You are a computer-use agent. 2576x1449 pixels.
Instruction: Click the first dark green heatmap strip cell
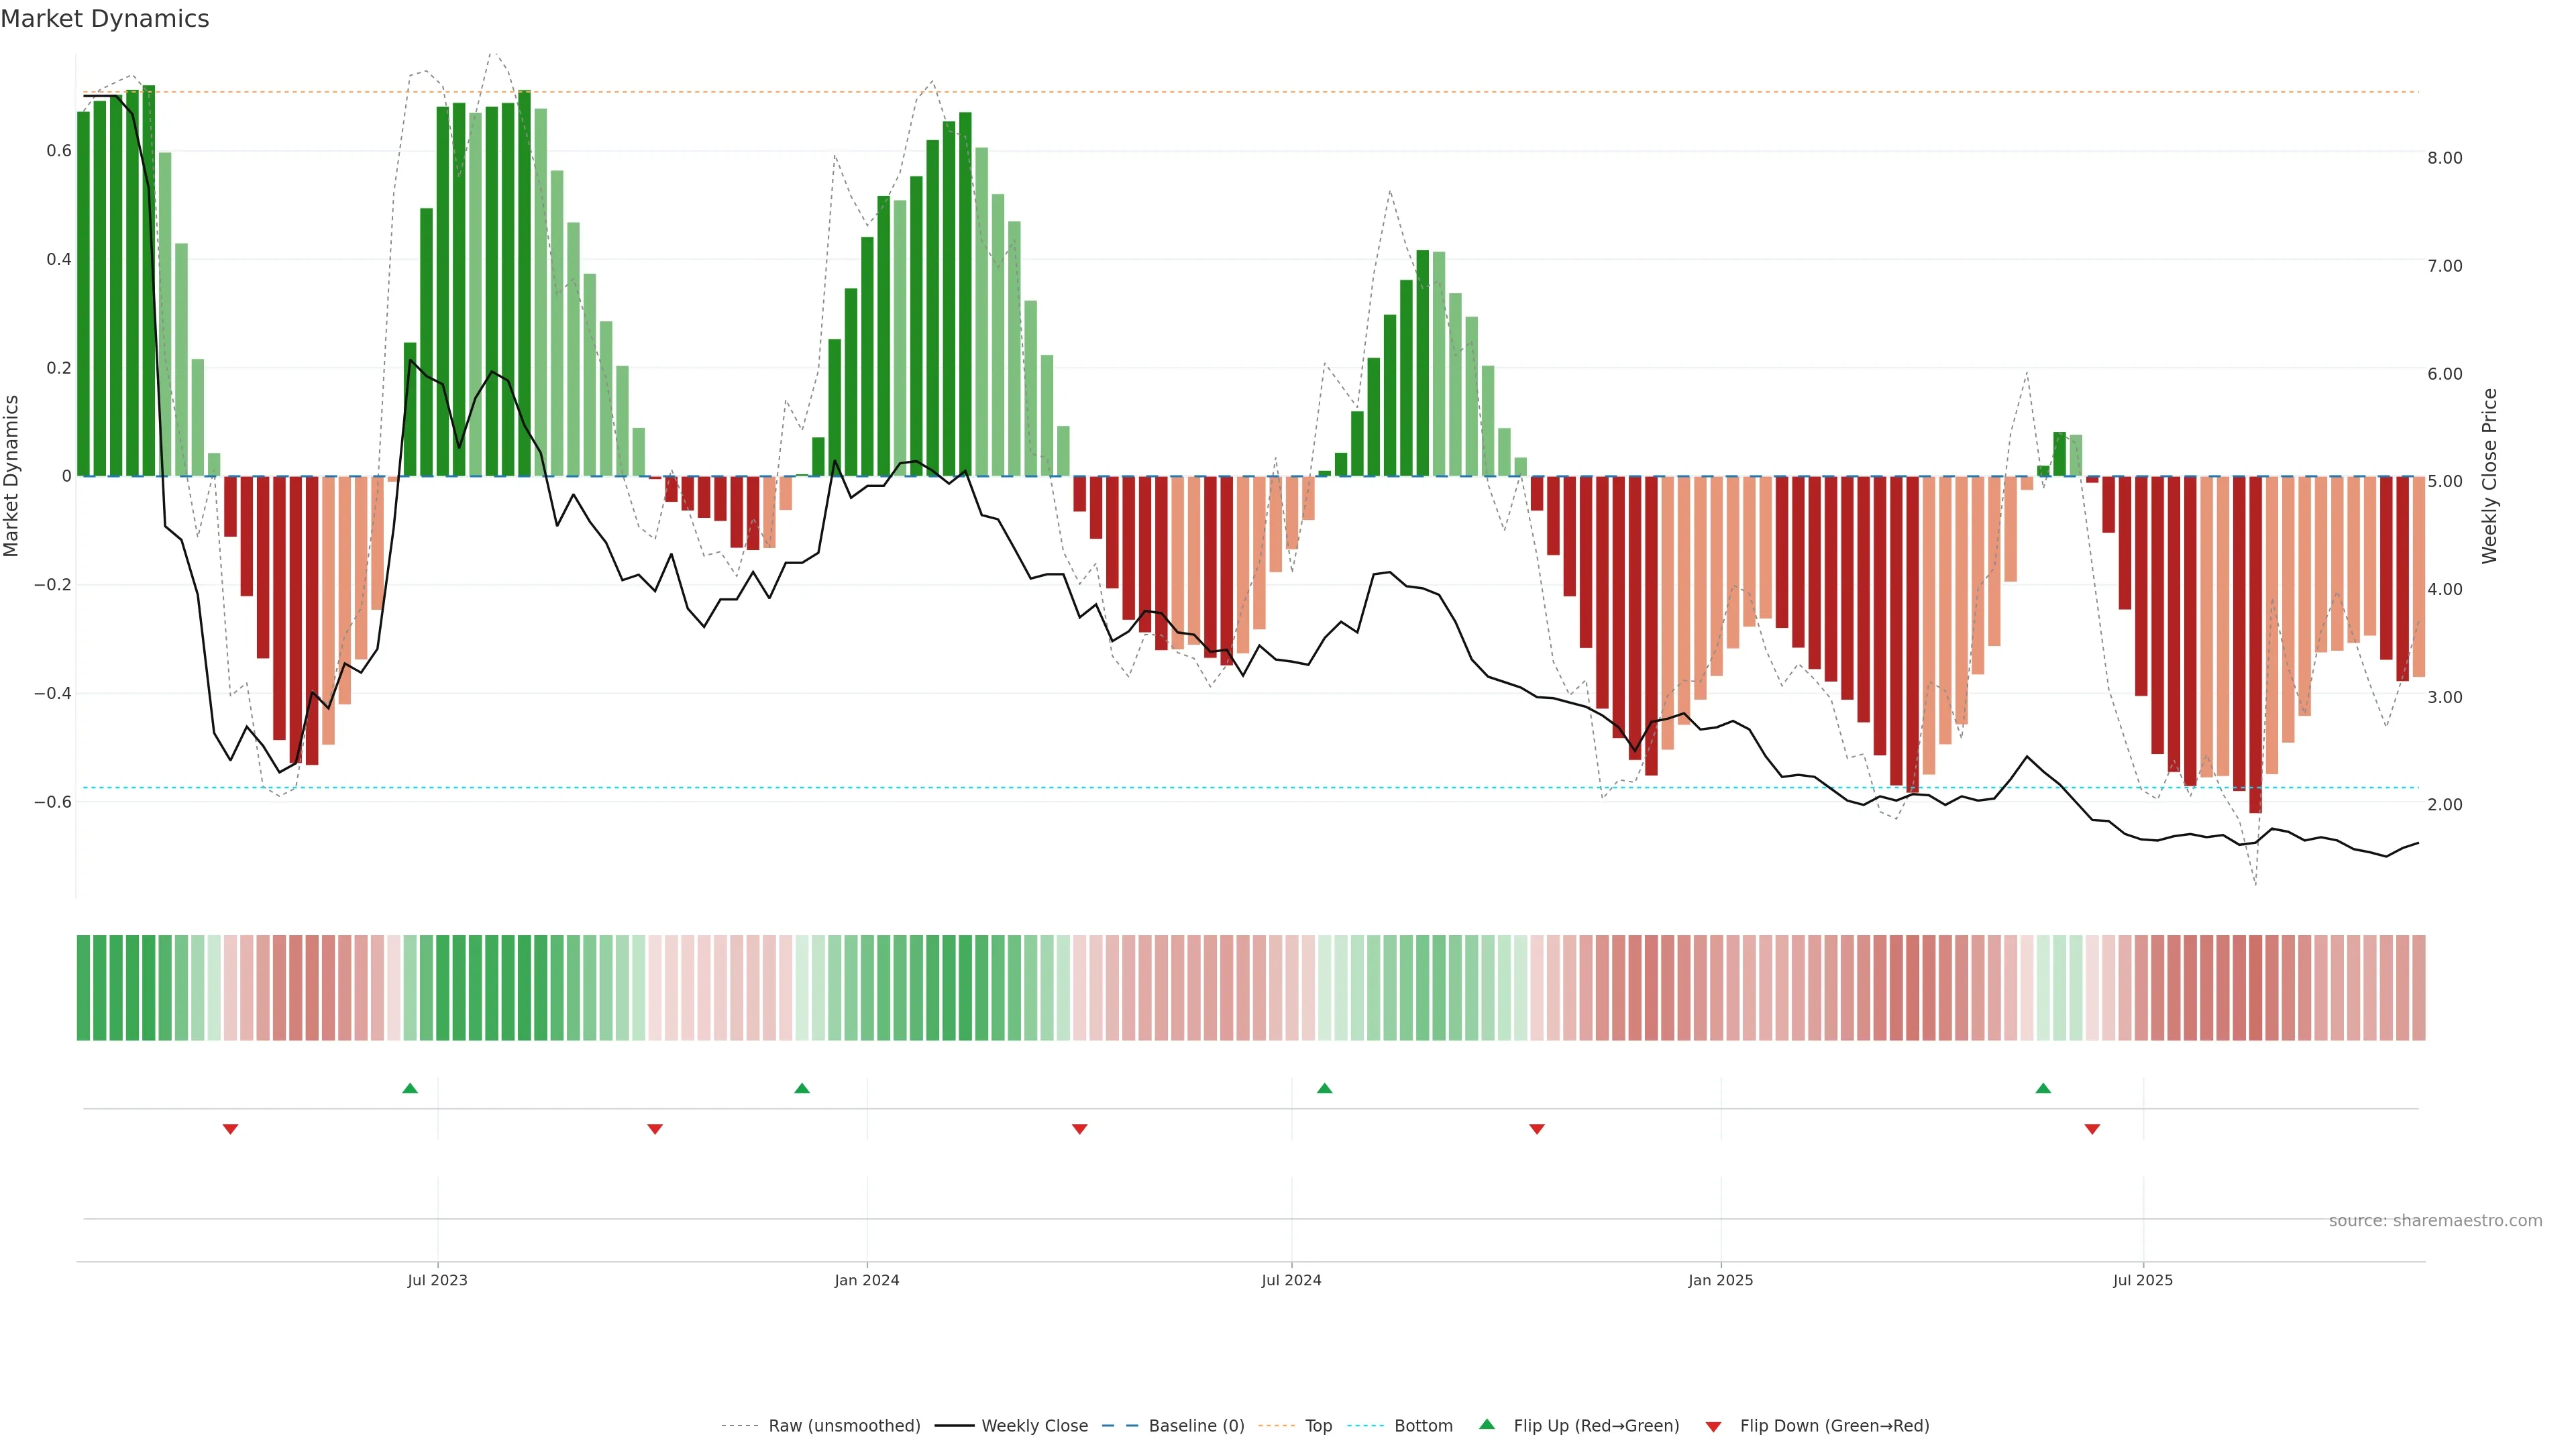point(83,988)
